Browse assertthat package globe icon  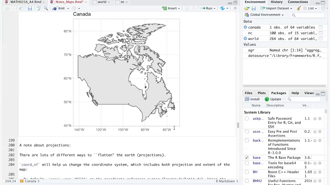click(x=315, y=132)
